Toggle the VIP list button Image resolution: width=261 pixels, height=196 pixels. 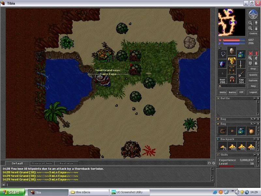click(241, 92)
